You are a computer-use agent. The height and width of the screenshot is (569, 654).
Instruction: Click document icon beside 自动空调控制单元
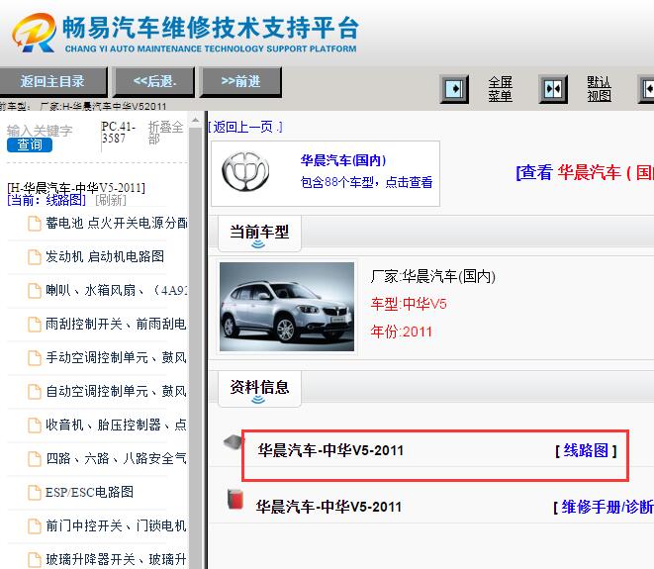(35, 392)
